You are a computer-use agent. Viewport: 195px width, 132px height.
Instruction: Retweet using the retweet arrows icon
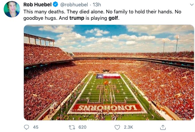[x=72, y=127]
